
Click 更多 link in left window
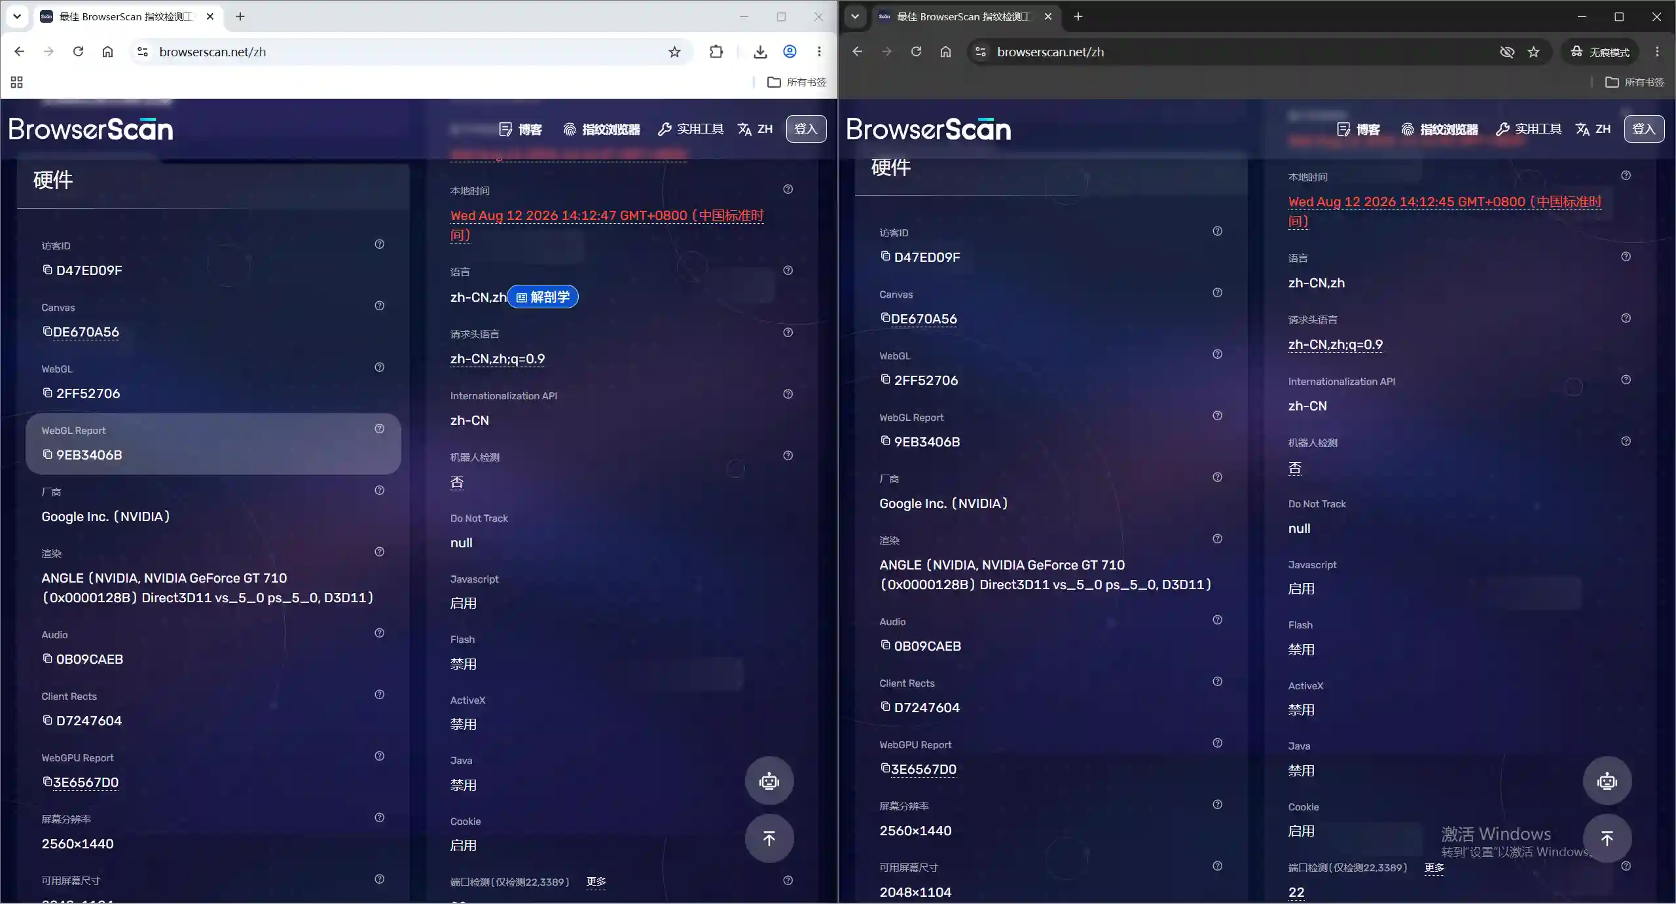[596, 881]
